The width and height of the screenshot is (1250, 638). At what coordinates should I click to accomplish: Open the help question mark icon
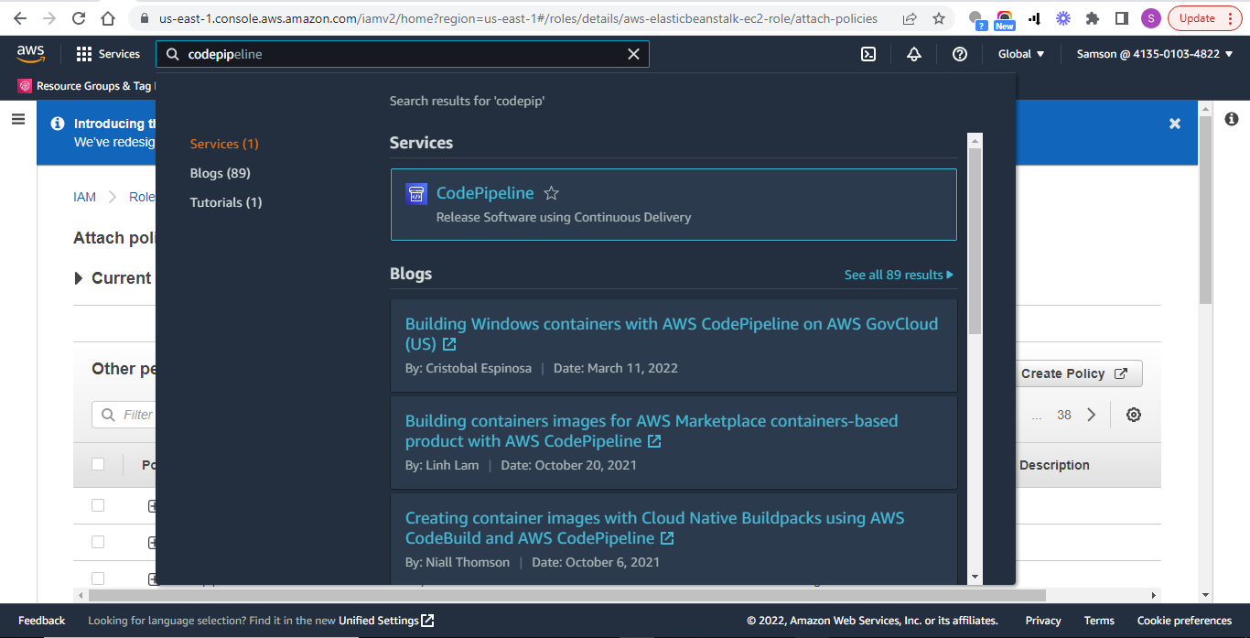coord(959,54)
